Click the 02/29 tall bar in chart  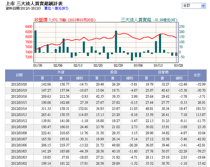(x=116, y=41)
